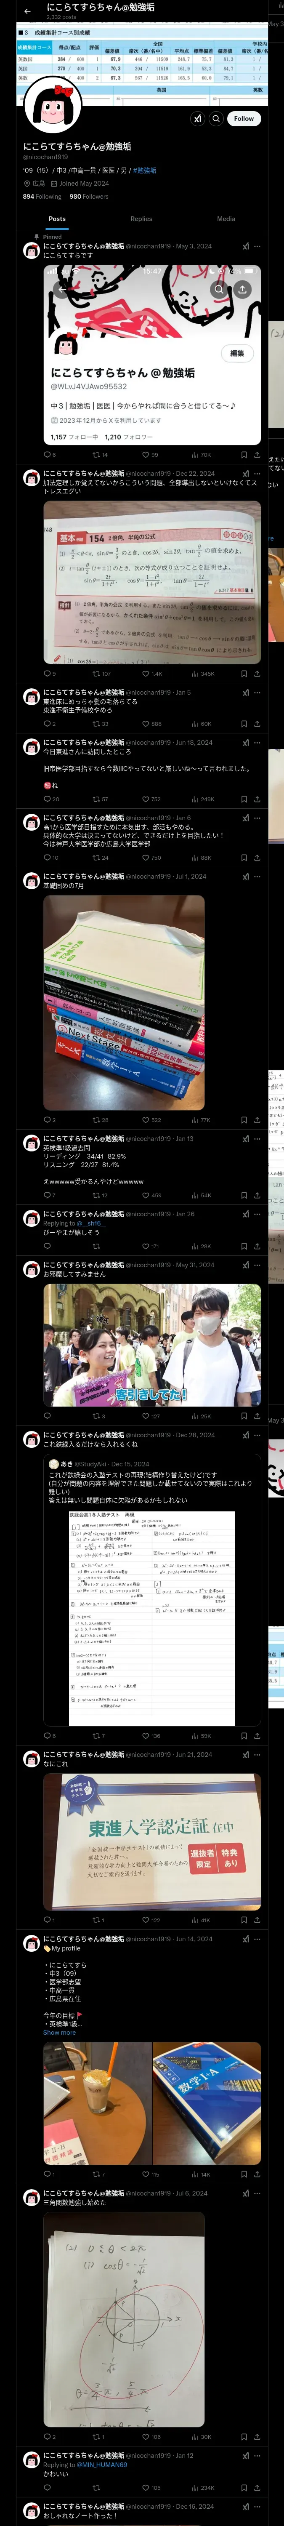Bookmark the Jan 6 post
284x2526 pixels.
click(x=244, y=858)
